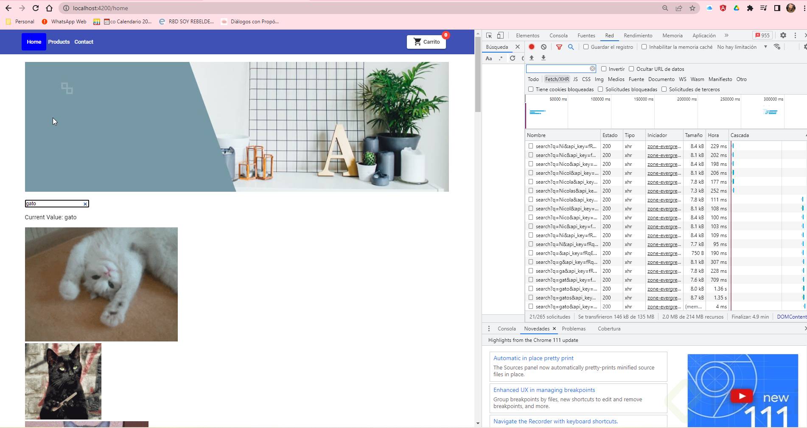Open DevTools settings gear
The height and width of the screenshot is (428, 807).
[783, 36]
